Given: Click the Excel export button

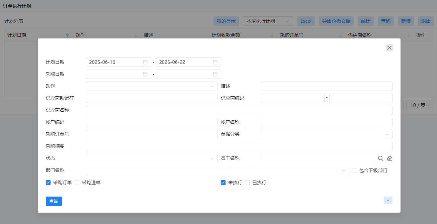Looking at the screenshot, I should click(306, 21).
